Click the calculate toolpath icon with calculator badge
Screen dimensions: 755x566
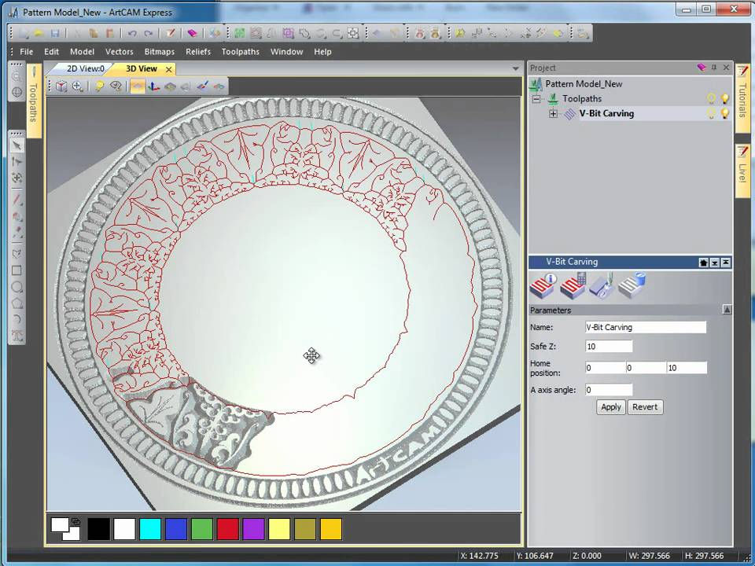pyautogui.click(x=573, y=286)
